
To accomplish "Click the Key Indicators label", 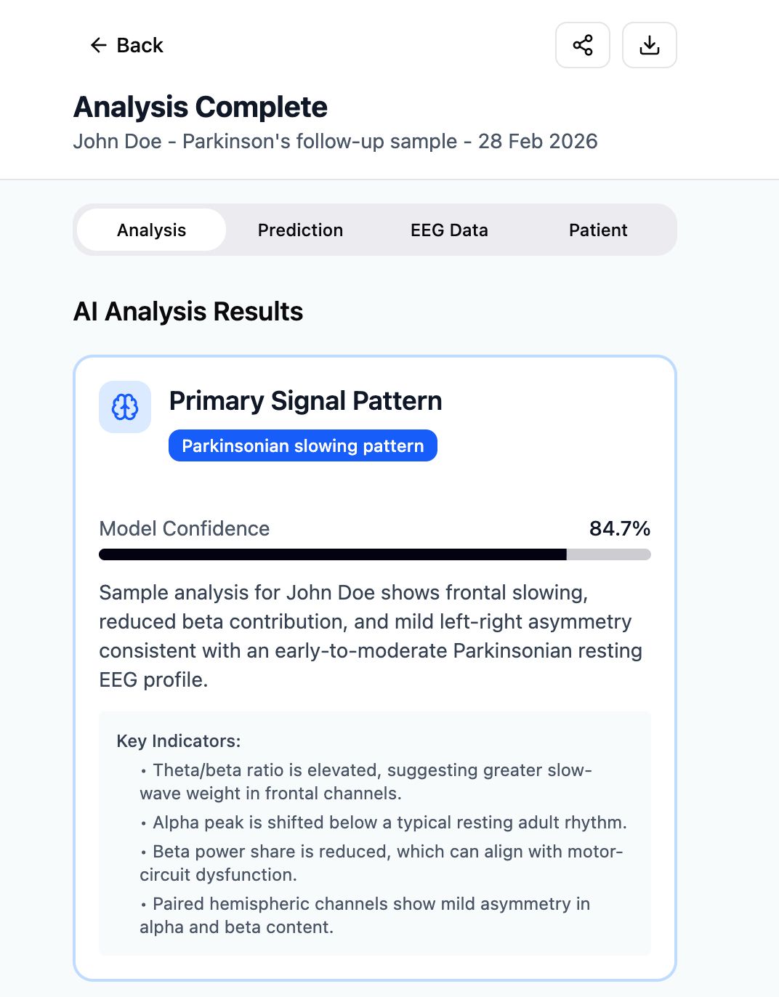I will [178, 741].
